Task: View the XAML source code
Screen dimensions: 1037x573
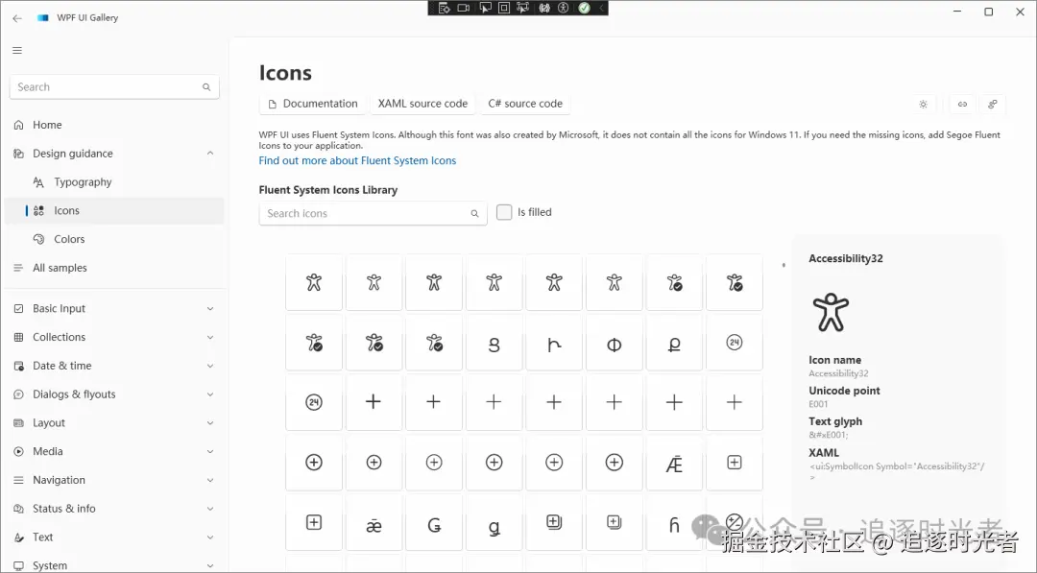Action: point(422,104)
